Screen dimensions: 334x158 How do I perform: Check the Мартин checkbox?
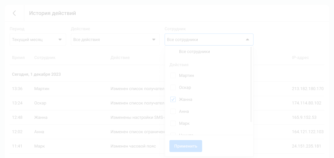point(173,75)
